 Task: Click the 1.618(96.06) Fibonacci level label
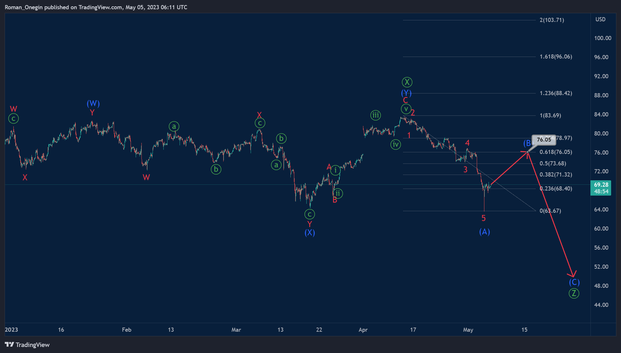[x=556, y=57]
